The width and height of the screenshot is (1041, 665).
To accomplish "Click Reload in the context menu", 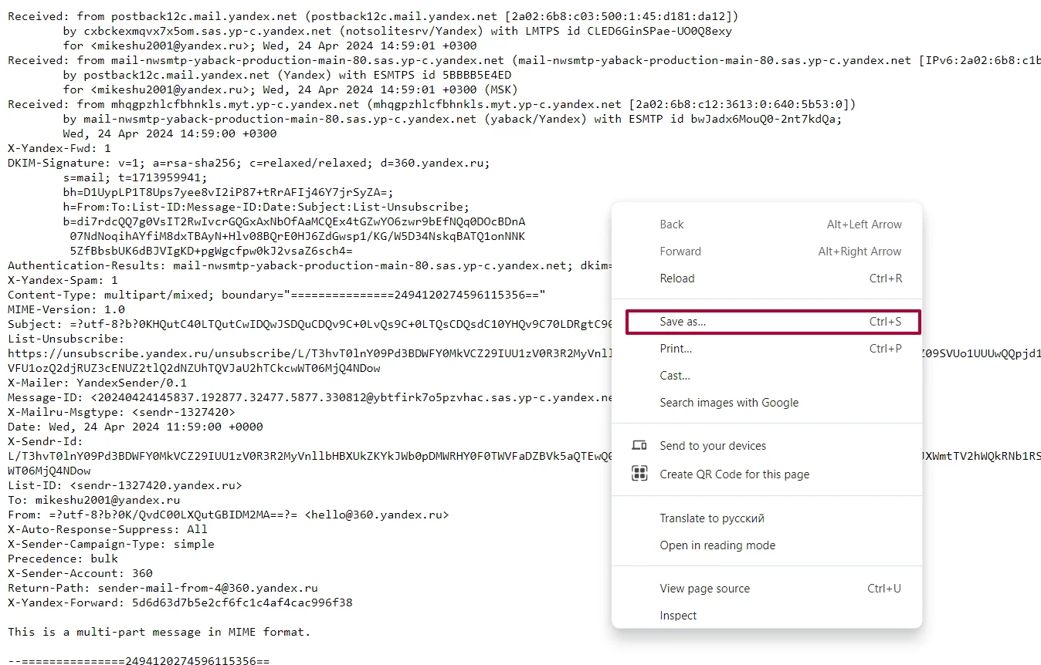I will (767, 278).
